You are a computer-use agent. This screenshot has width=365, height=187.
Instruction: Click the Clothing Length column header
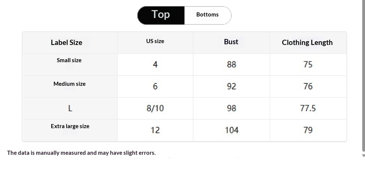308,43
